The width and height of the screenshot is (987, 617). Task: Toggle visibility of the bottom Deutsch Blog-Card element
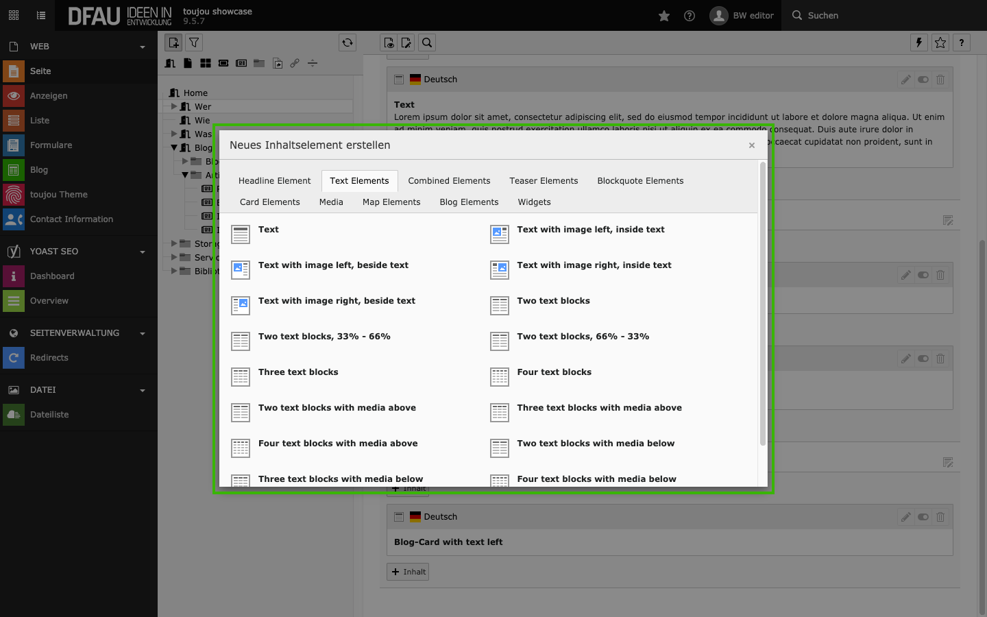[x=923, y=517]
